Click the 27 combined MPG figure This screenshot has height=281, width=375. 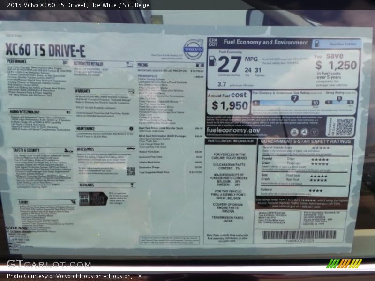coord(230,64)
